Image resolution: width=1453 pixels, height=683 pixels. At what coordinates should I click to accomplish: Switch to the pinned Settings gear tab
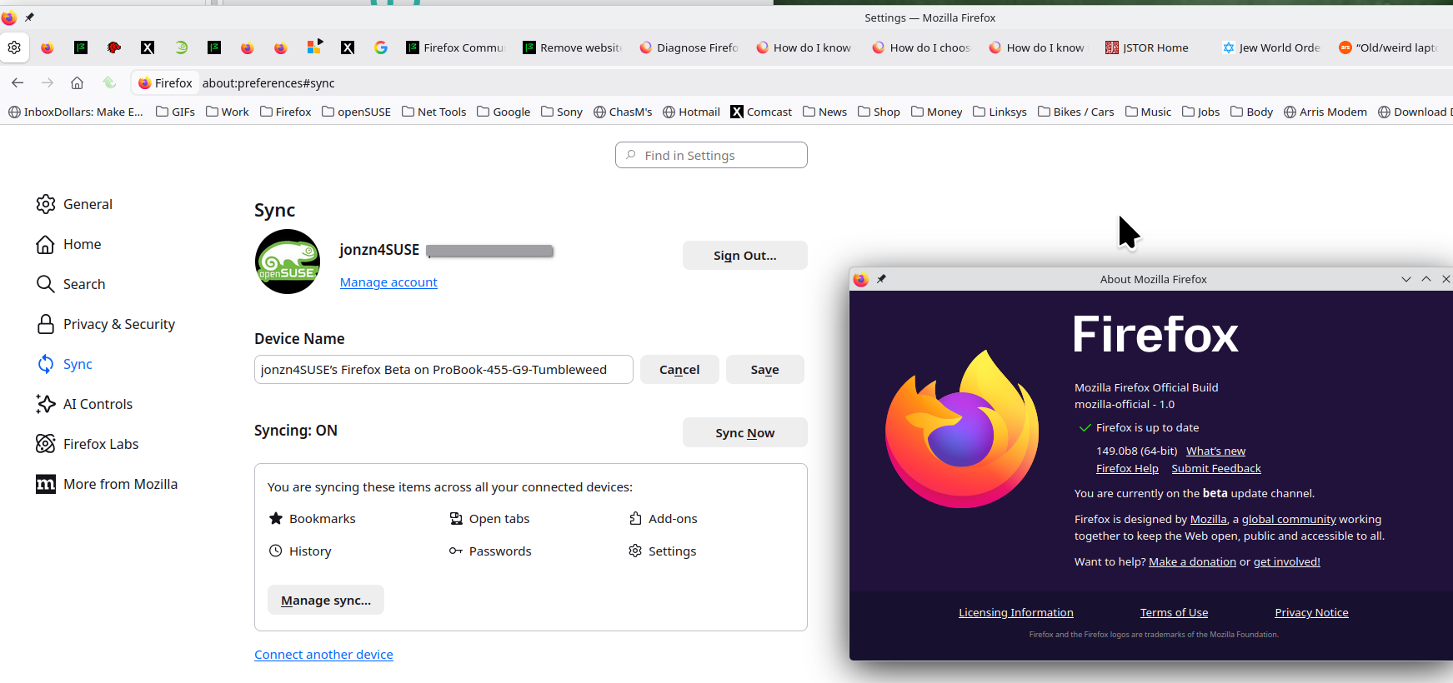tap(14, 47)
